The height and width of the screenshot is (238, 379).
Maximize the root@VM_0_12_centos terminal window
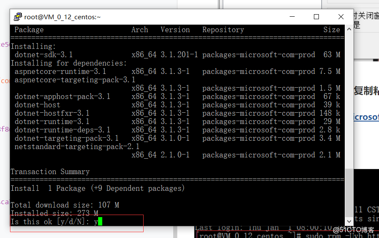pyautogui.click(x=316, y=17)
